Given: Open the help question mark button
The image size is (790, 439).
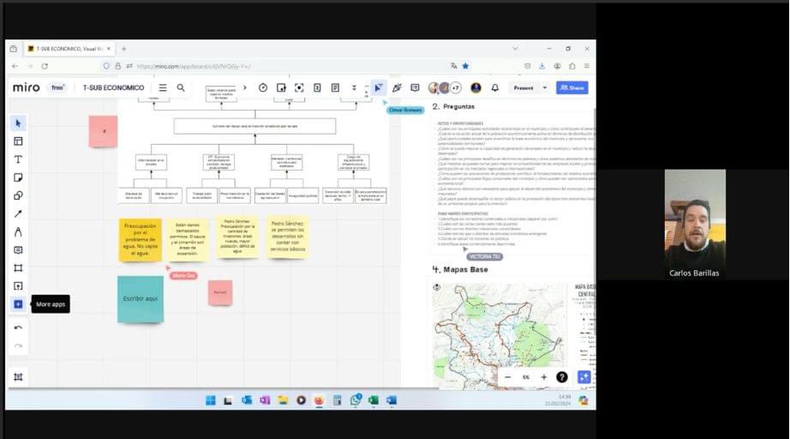Looking at the screenshot, I should [x=562, y=377].
